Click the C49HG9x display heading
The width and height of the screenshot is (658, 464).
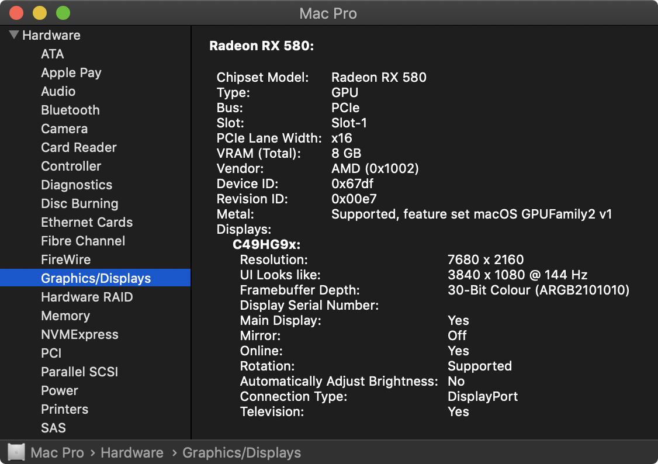(x=266, y=245)
